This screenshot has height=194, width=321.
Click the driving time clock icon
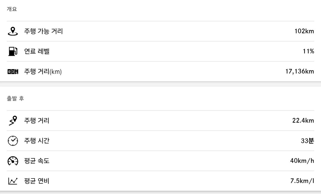13,141
